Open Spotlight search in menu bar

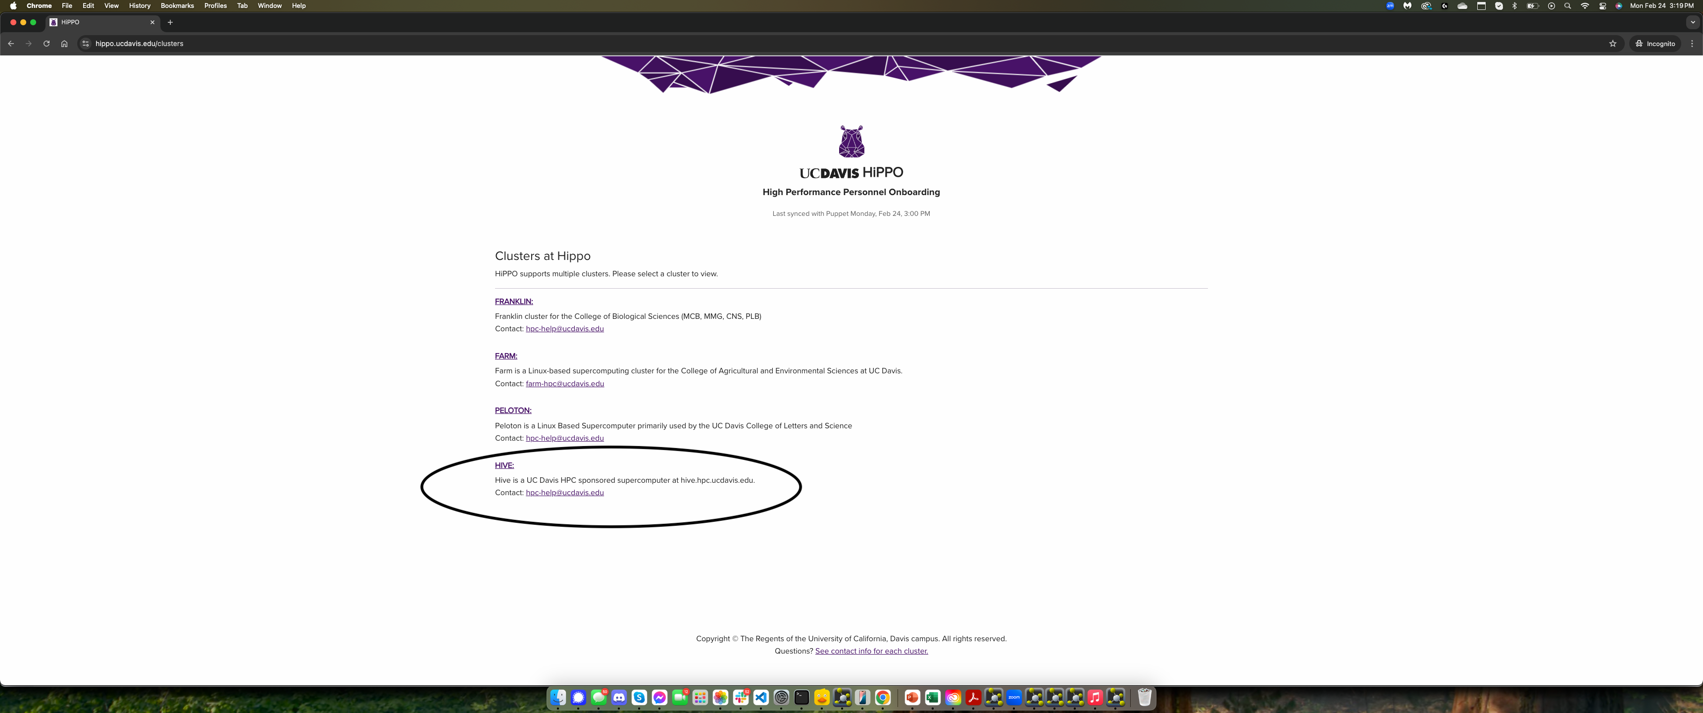click(x=1567, y=6)
